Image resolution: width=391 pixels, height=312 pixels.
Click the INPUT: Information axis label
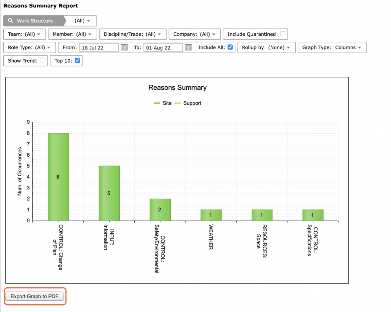pyautogui.click(x=109, y=237)
